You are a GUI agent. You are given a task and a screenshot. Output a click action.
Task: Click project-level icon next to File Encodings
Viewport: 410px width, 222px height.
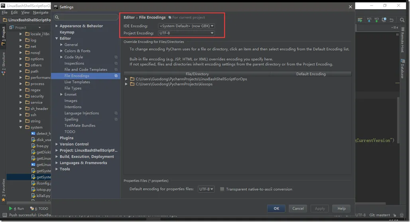116,76
